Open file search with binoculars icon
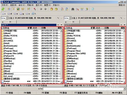 pyautogui.click(x=73, y=9)
